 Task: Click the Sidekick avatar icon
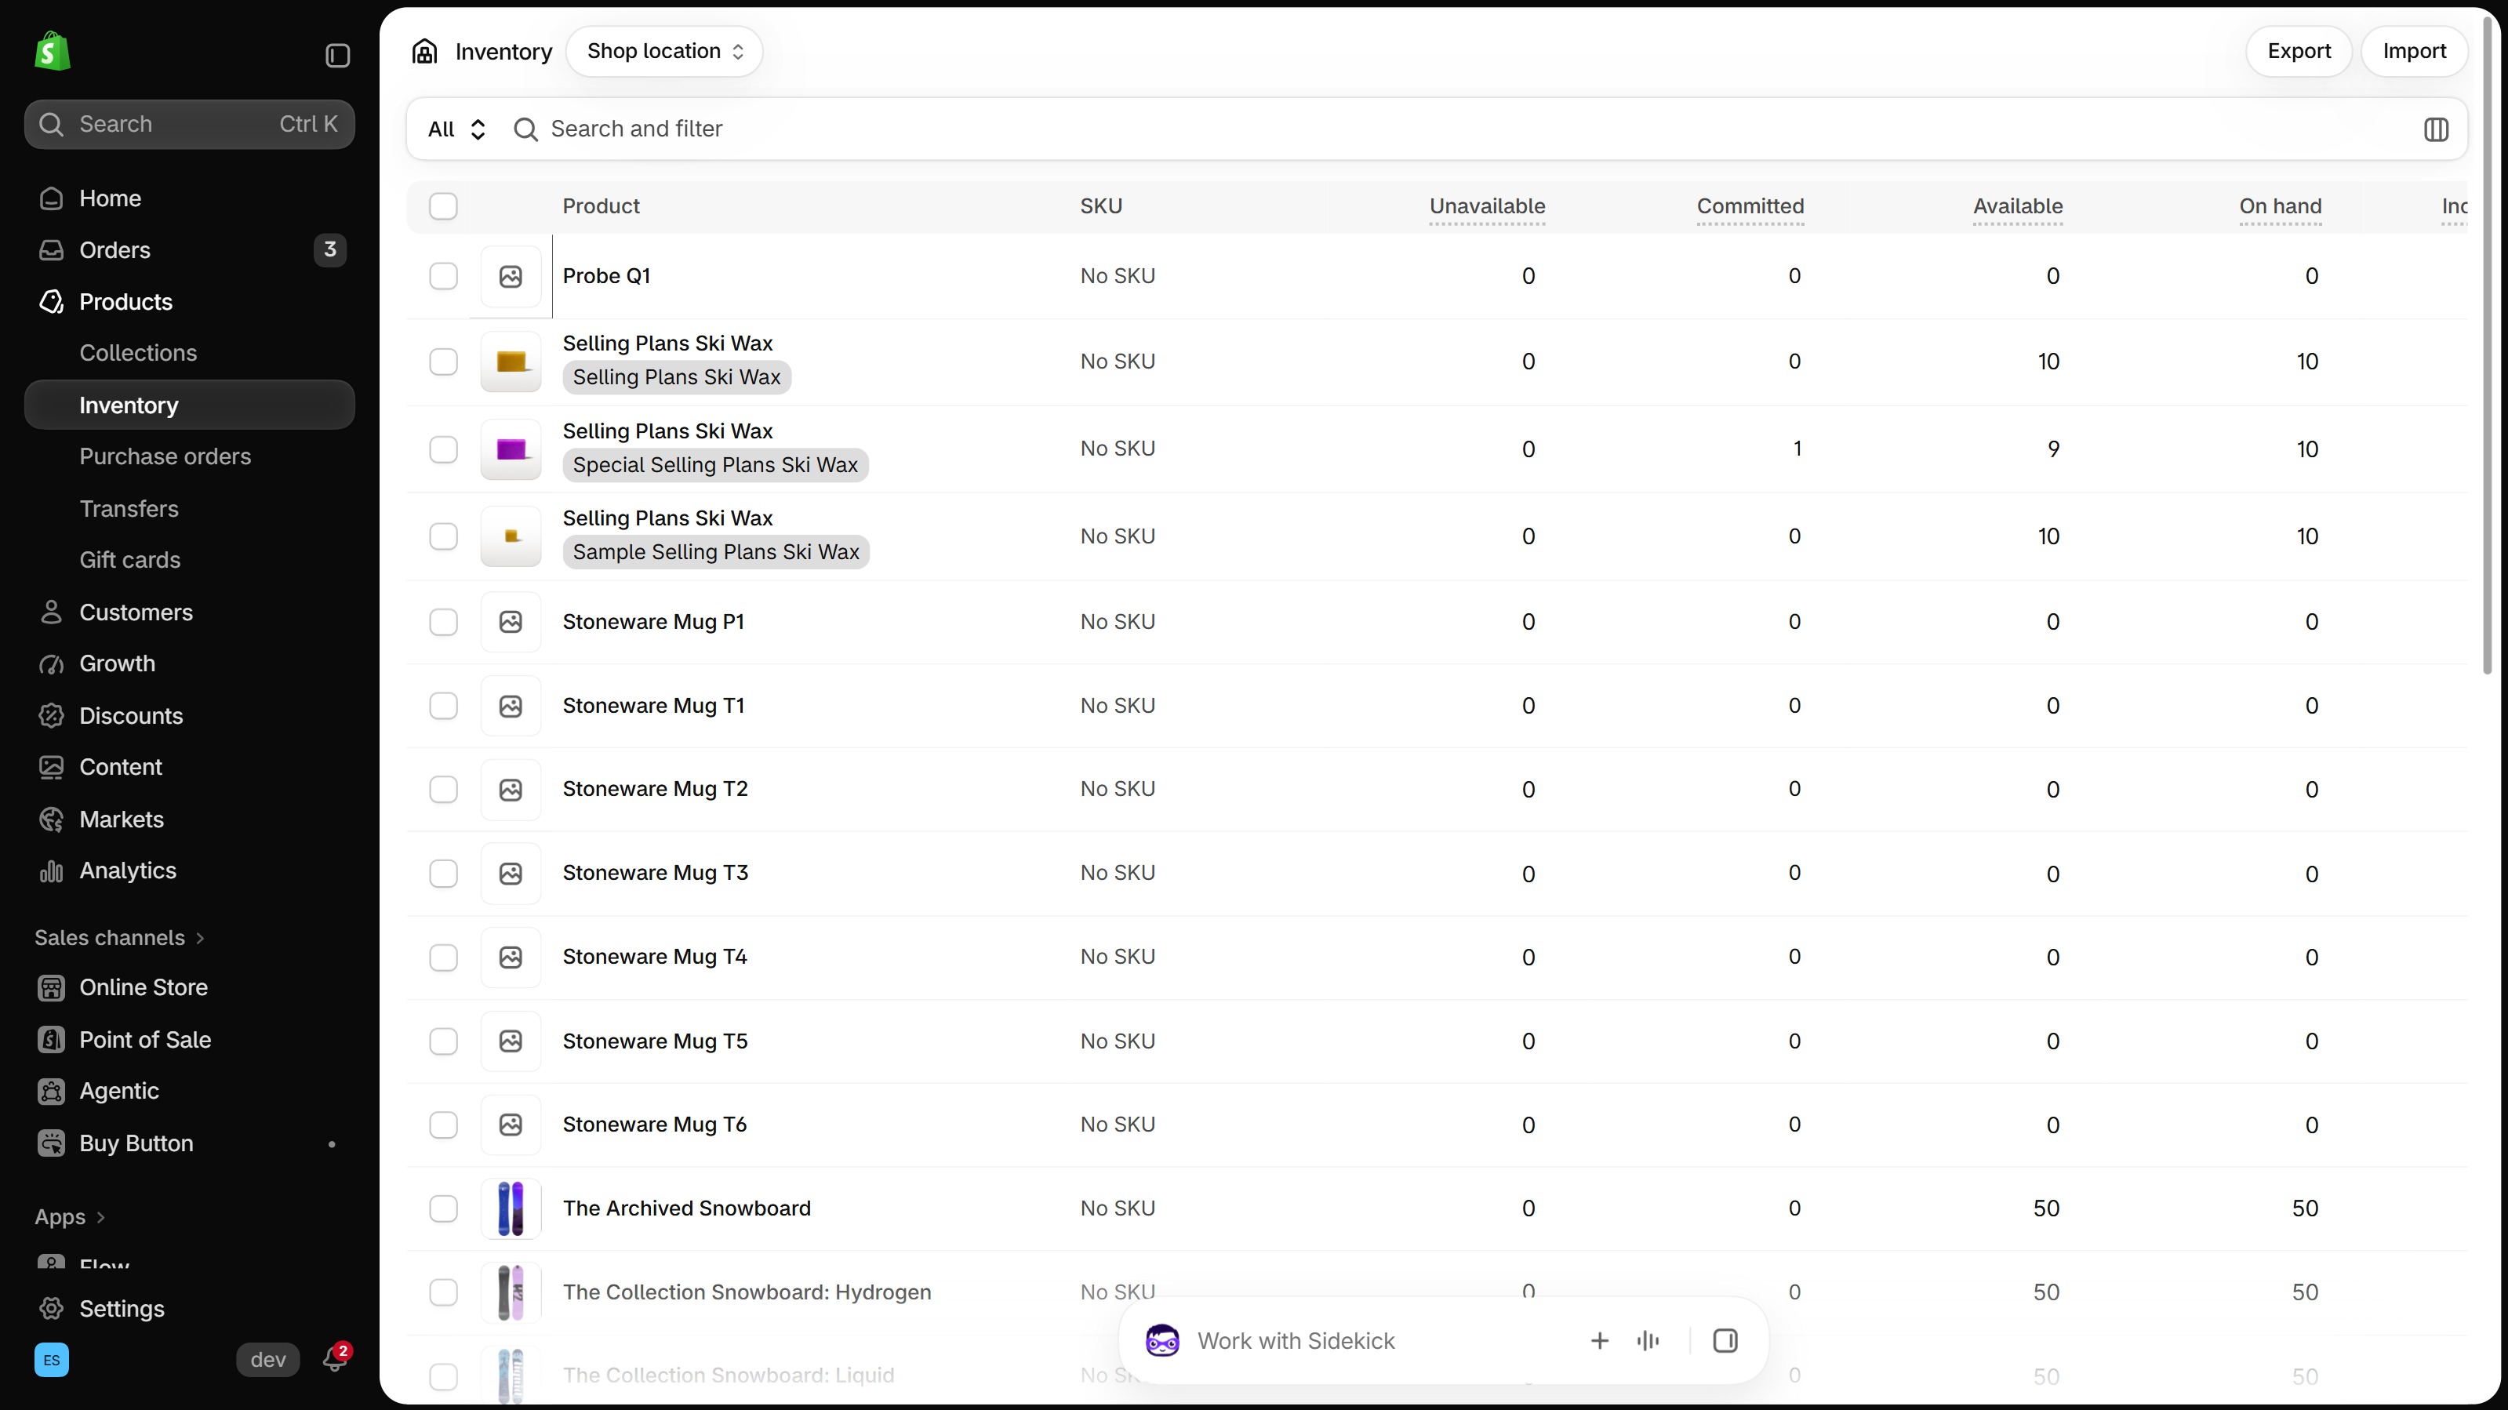(x=1162, y=1341)
